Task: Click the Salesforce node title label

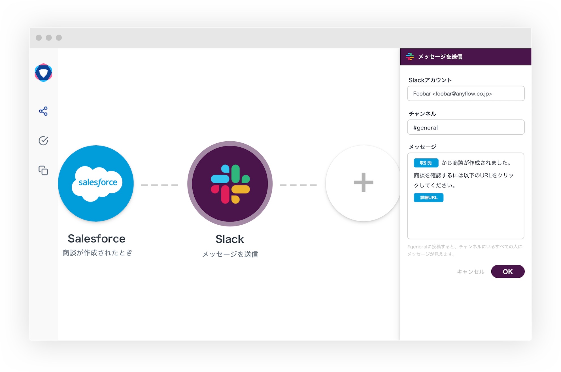Action: [96, 239]
